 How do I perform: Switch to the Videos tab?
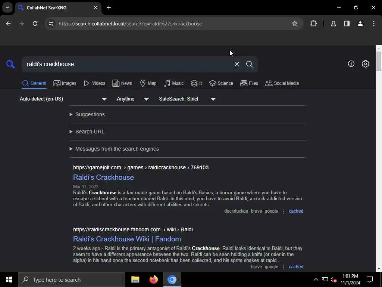click(94, 83)
